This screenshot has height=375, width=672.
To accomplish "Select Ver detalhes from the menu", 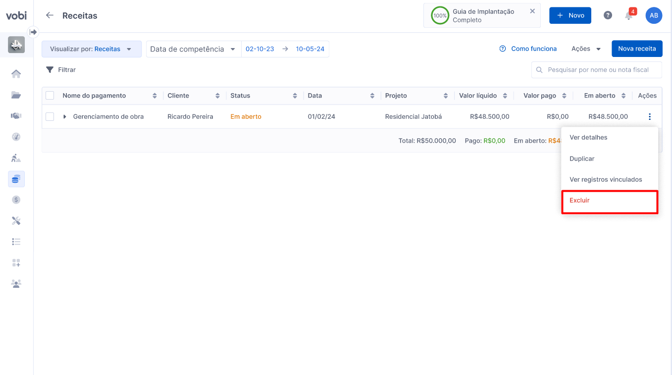I will (x=610, y=137).
